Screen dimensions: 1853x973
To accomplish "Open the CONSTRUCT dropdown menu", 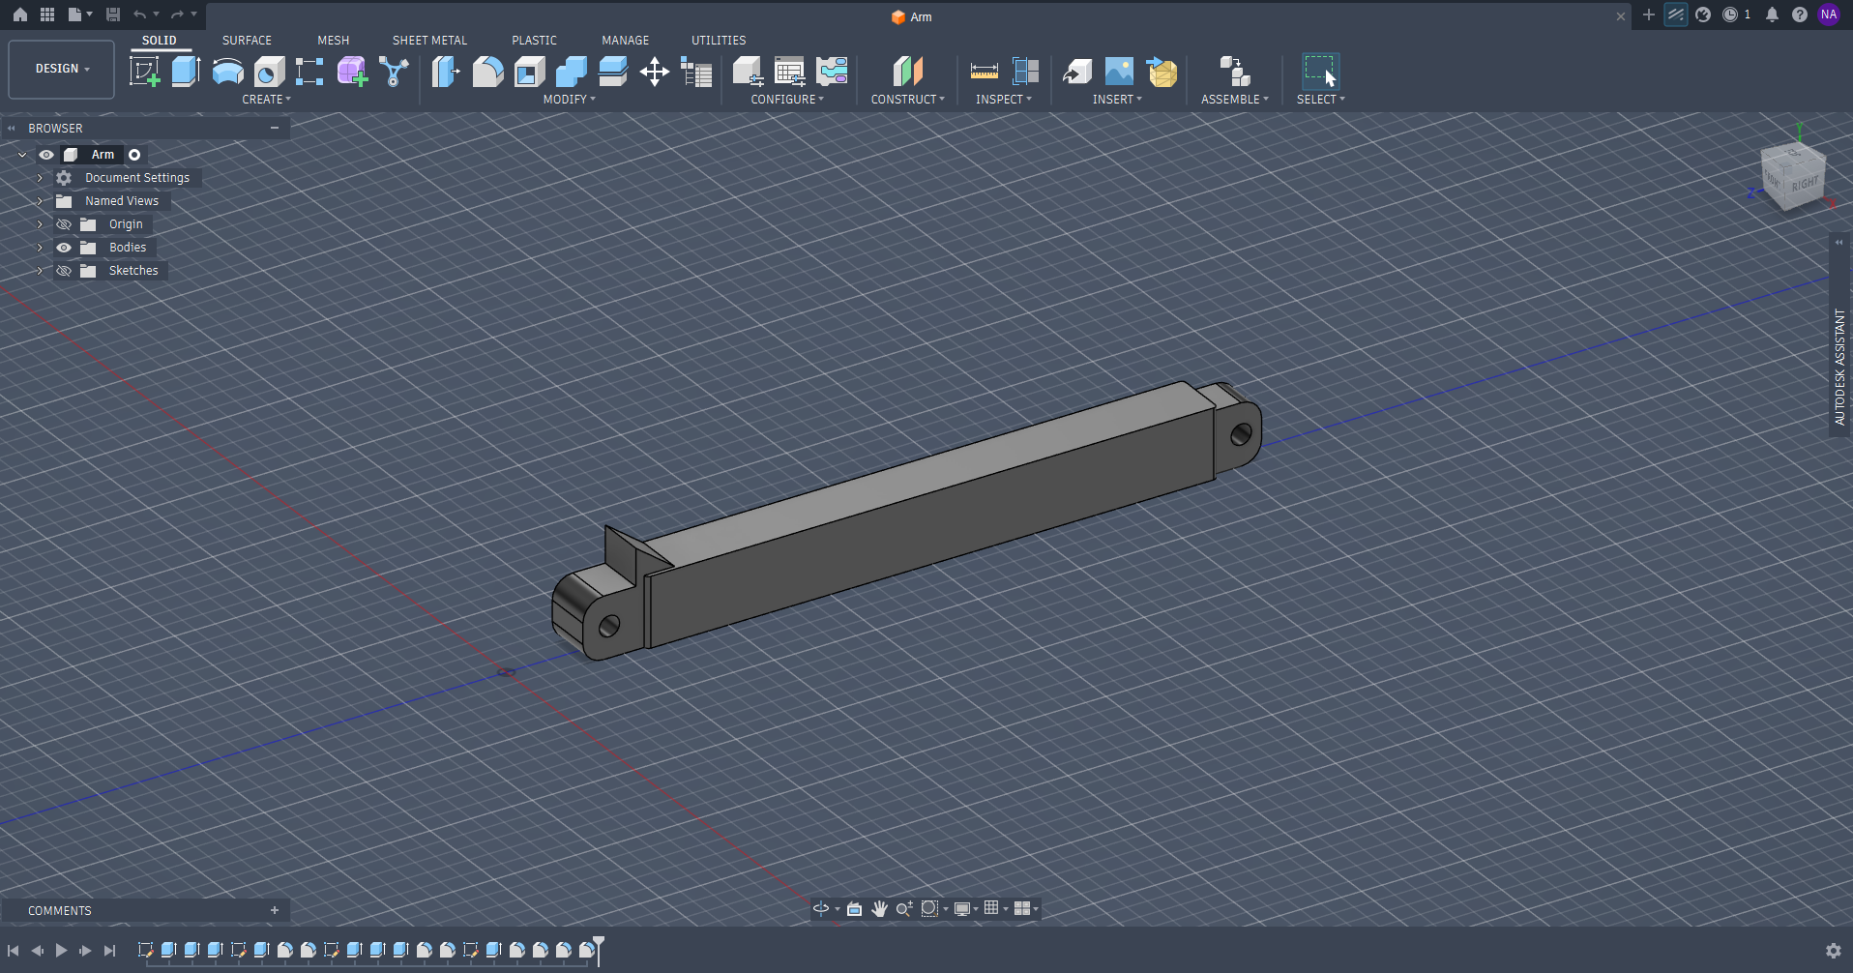I will 907,100.
